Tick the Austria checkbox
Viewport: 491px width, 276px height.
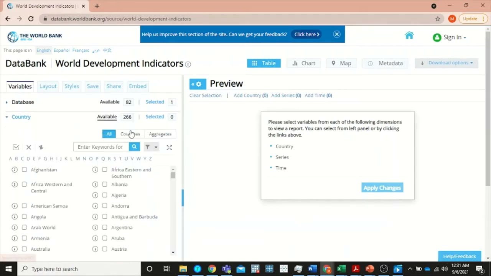[x=105, y=249]
